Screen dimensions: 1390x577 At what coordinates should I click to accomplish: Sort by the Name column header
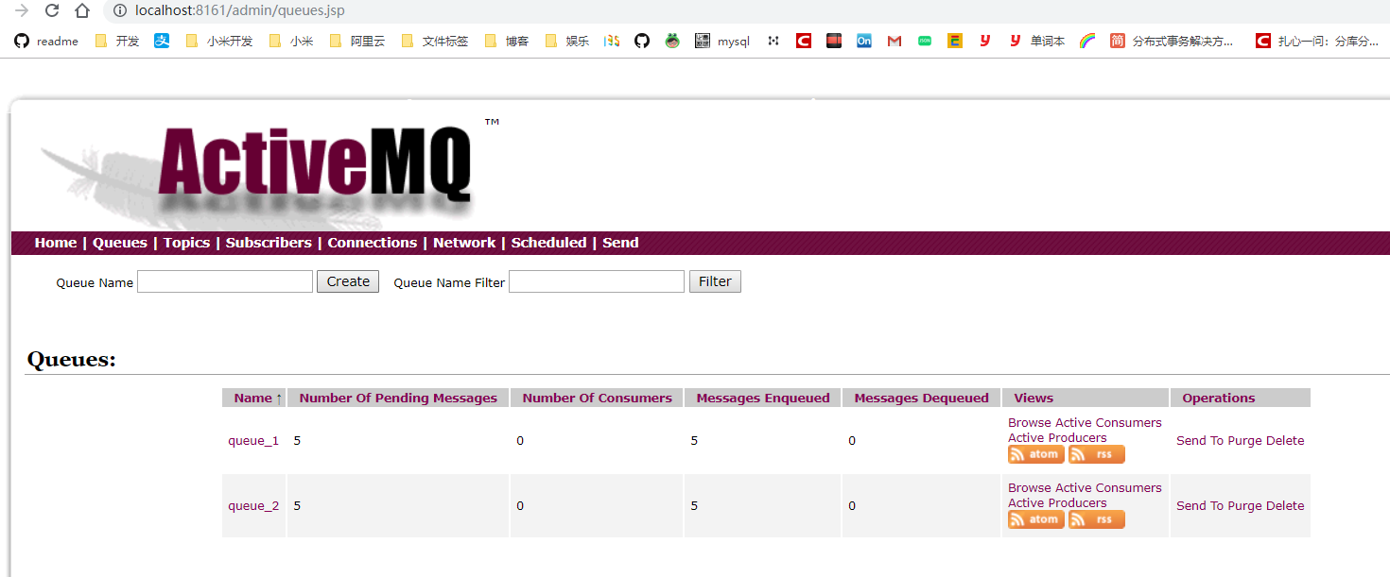click(x=252, y=398)
